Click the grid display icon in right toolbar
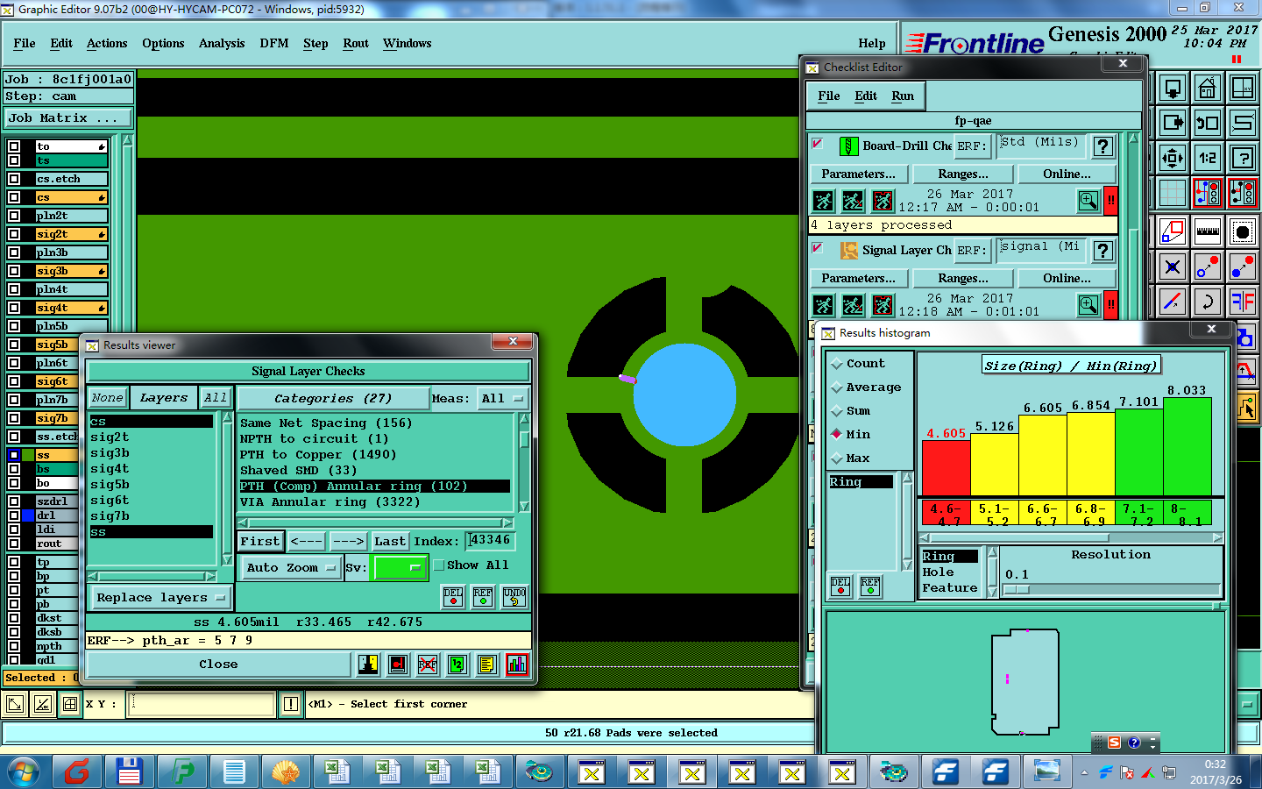 (1173, 193)
